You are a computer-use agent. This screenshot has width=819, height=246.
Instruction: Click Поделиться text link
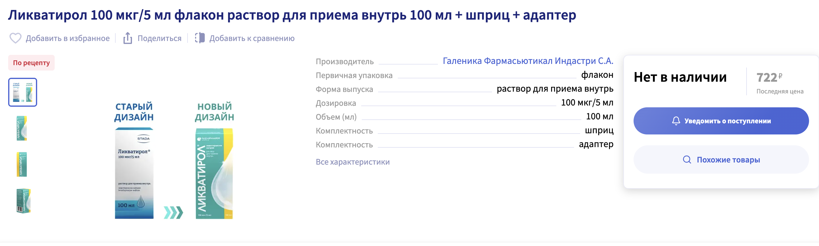[159, 38]
